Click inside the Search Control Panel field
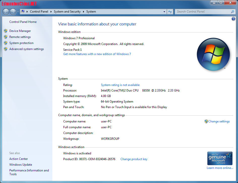The width and height of the screenshot is (238, 183). pos(201,12)
